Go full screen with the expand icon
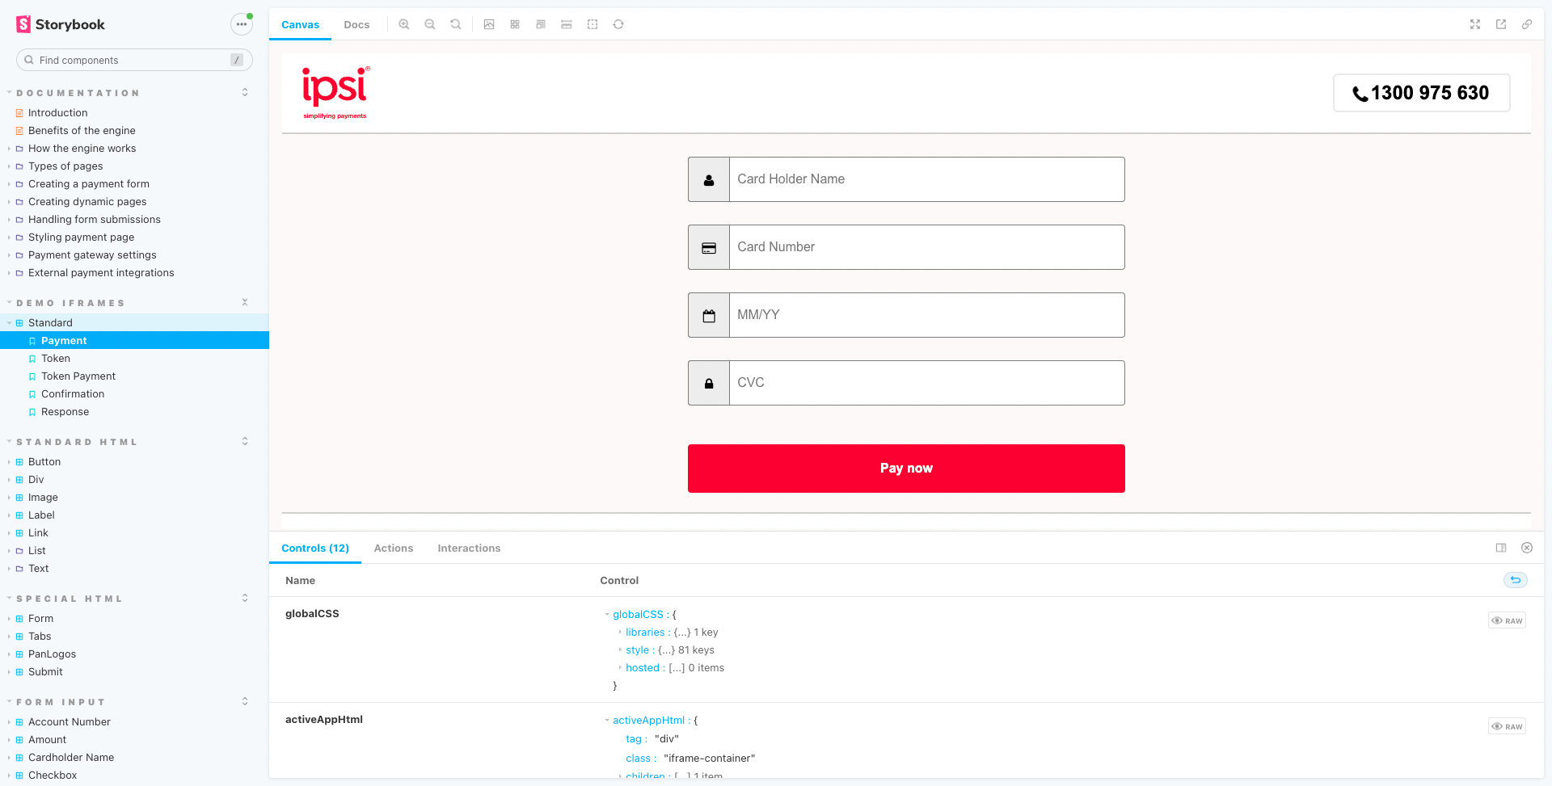1552x786 pixels. 1475,24
